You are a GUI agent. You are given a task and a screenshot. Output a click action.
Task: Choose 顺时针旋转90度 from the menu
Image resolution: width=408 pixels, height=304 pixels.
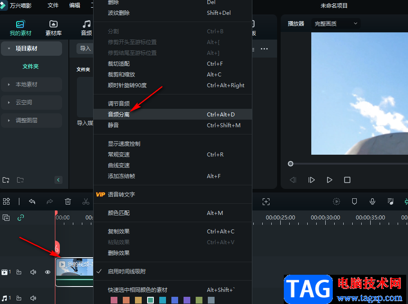point(173,85)
